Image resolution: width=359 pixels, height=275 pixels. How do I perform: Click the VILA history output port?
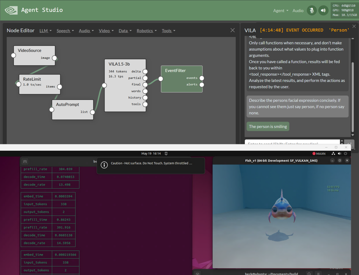pos(145,97)
